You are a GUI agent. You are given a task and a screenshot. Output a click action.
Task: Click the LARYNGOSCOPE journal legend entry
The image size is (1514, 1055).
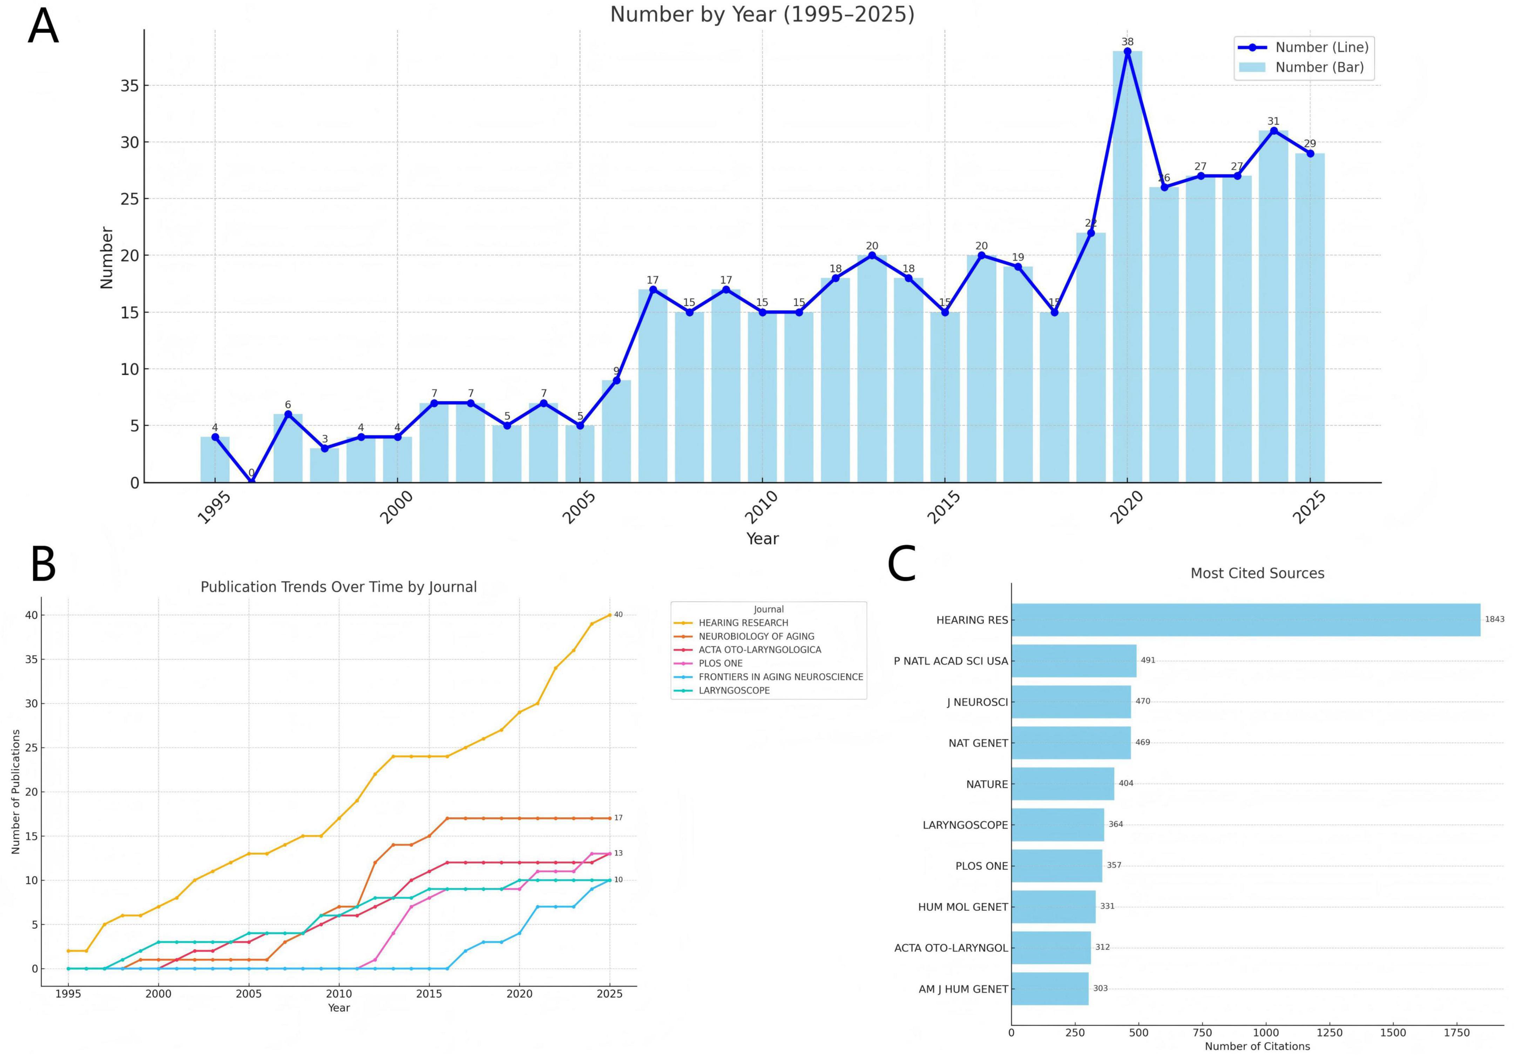tap(734, 690)
